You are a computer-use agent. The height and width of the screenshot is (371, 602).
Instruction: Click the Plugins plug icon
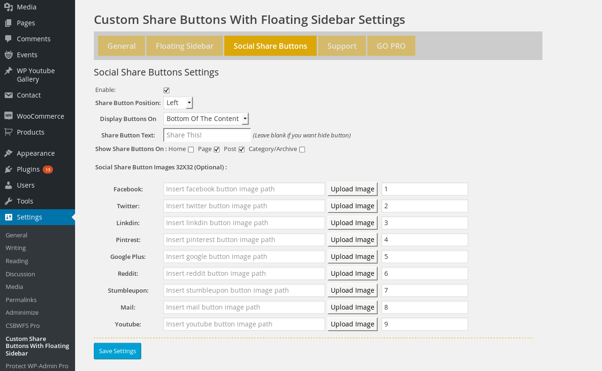tap(8, 169)
